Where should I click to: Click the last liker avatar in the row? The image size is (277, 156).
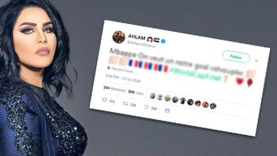pyautogui.click(x=213, y=106)
